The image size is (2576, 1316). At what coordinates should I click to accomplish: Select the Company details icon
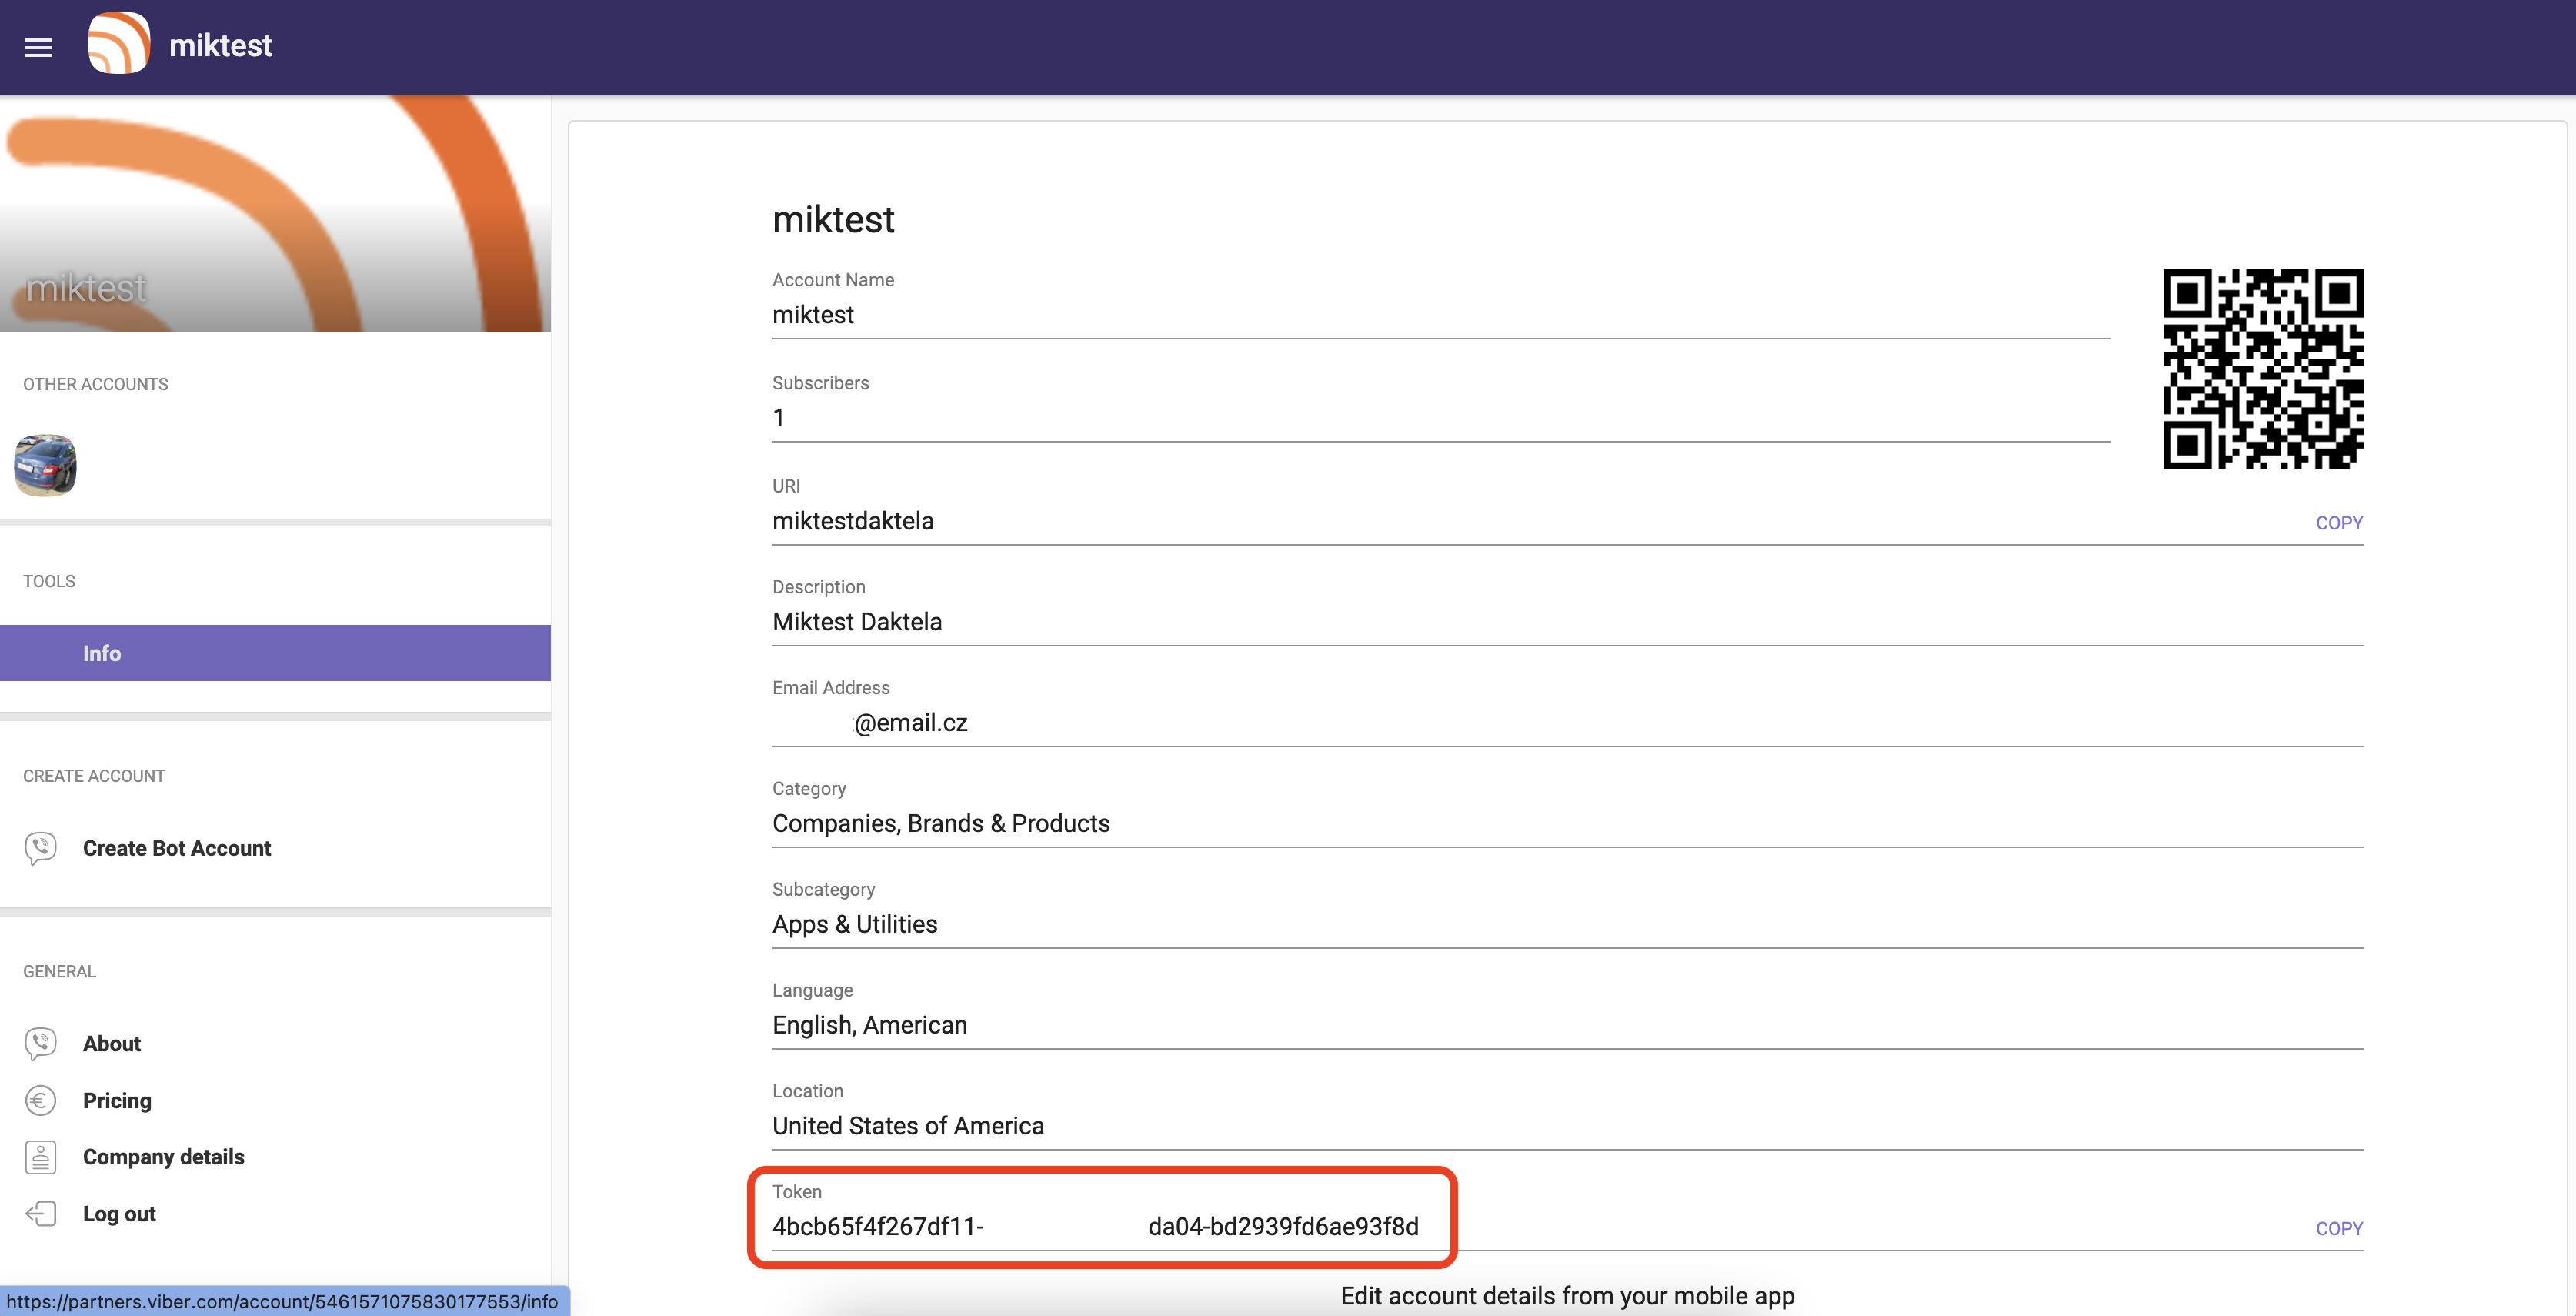[x=40, y=1156]
